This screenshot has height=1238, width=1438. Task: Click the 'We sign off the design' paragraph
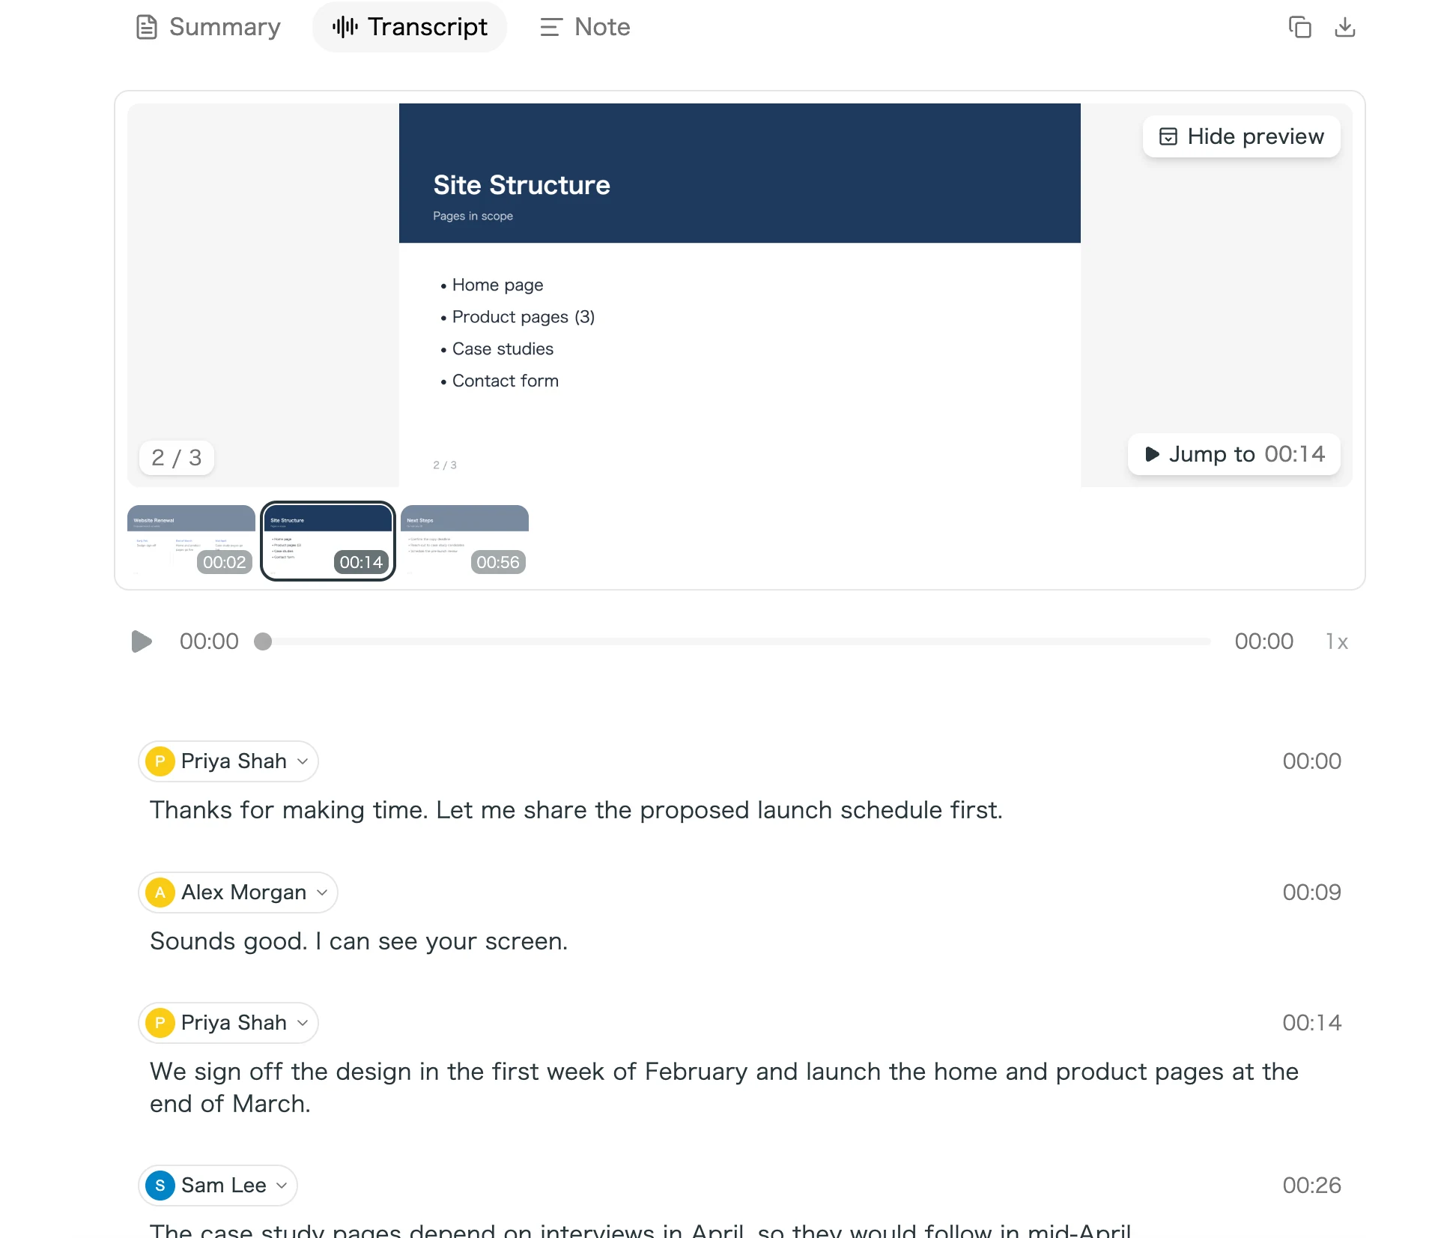[x=723, y=1087]
